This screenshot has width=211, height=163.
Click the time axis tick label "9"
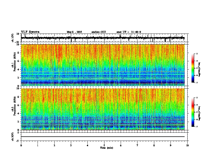(171, 145)
